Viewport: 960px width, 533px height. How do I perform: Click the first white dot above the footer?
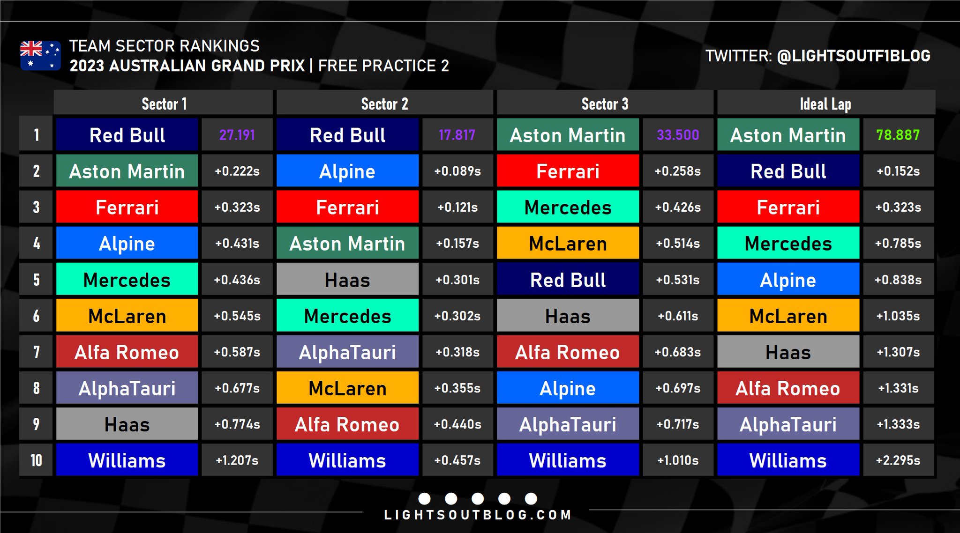tap(424, 498)
